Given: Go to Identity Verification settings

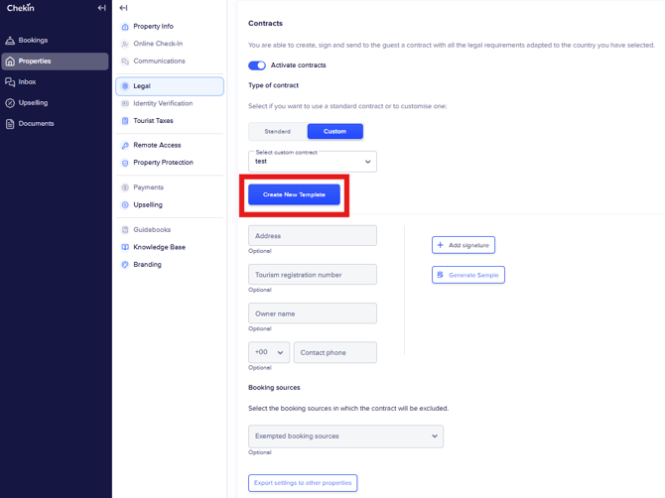Looking at the screenshot, I should coord(163,103).
